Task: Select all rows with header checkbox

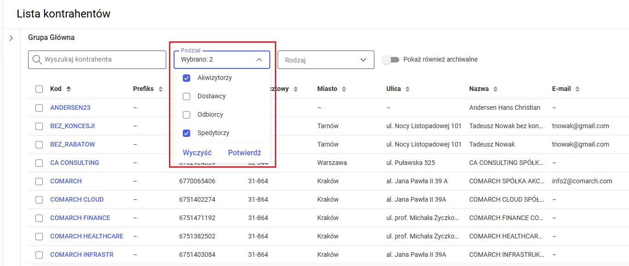Action: coord(39,89)
